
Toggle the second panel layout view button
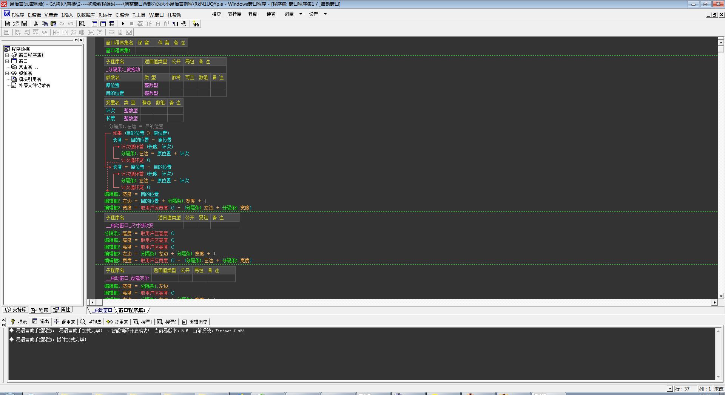tap(103, 23)
